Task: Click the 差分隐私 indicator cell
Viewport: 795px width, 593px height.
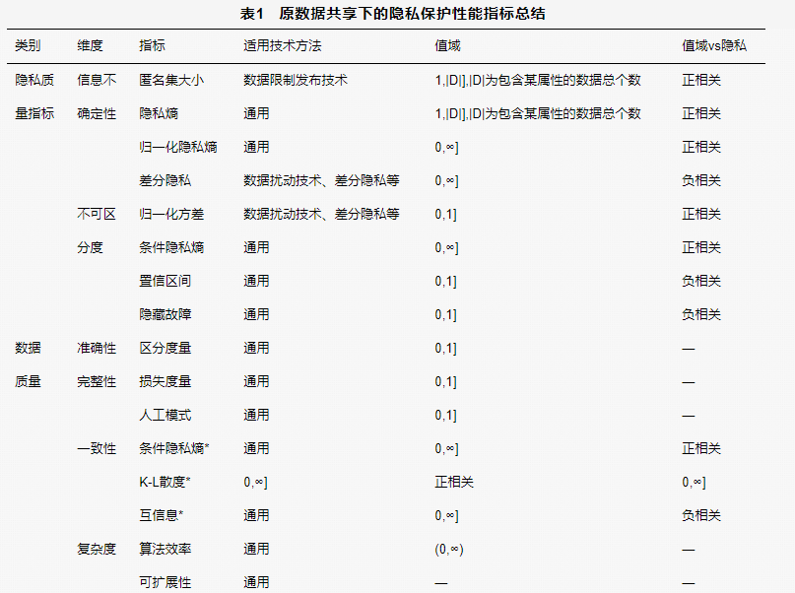Action: click(166, 180)
